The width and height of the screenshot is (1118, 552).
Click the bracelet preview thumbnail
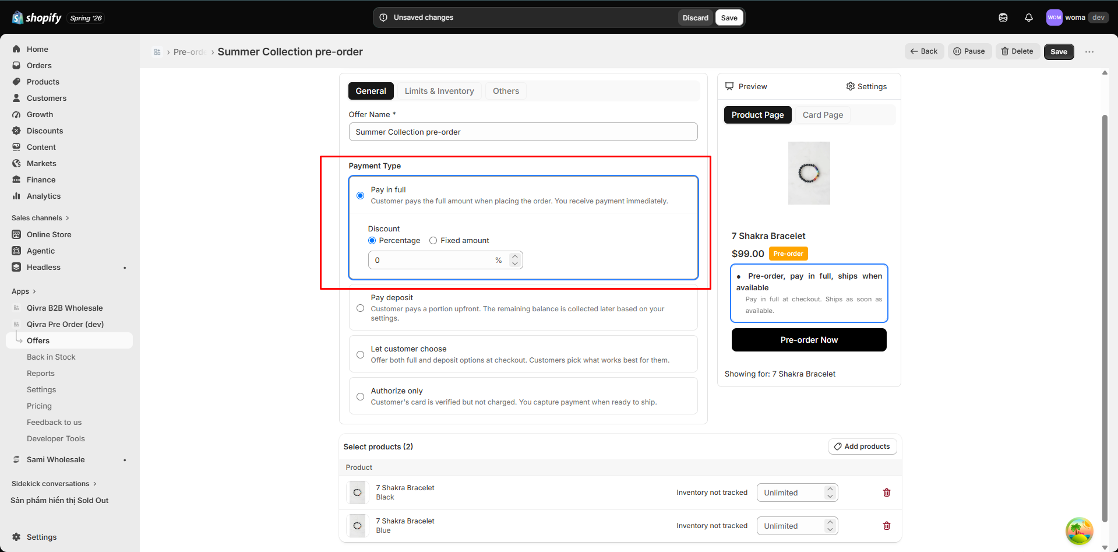[x=809, y=173]
